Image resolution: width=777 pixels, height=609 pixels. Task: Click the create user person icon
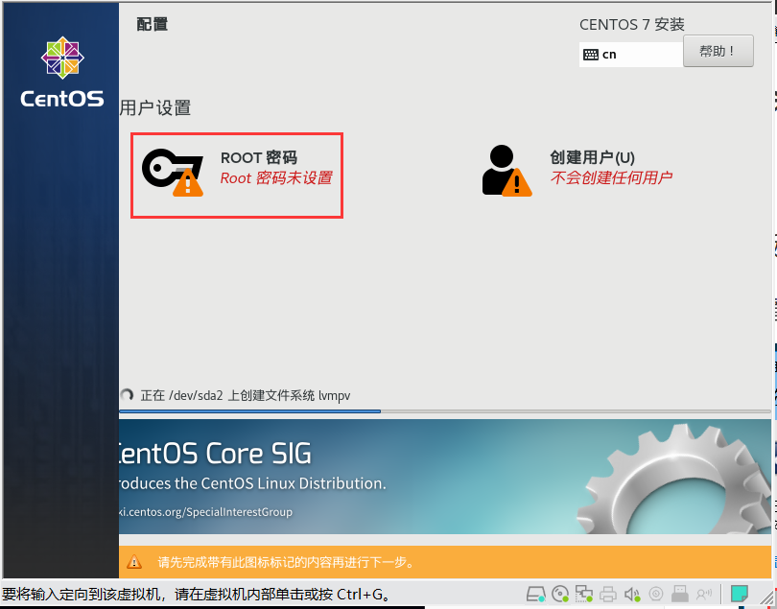[506, 171]
